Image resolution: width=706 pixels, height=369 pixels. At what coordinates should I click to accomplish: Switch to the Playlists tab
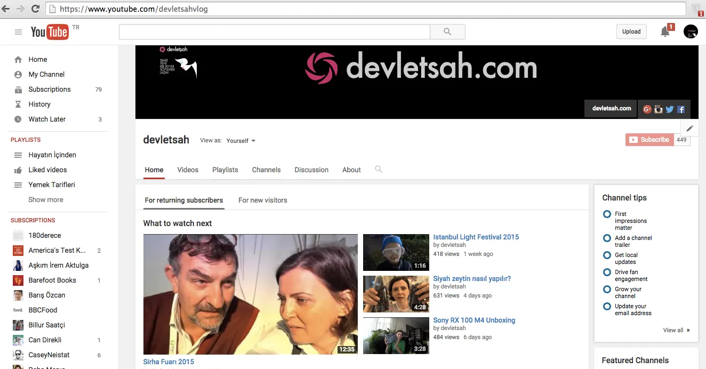click(x=225, y=170)
